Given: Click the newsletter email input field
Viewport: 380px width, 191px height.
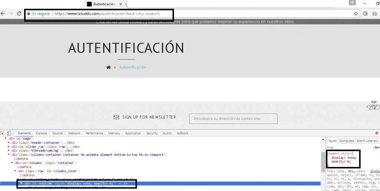Looking at the screenshot, I should pyautogui.click(x=233, y=119).
